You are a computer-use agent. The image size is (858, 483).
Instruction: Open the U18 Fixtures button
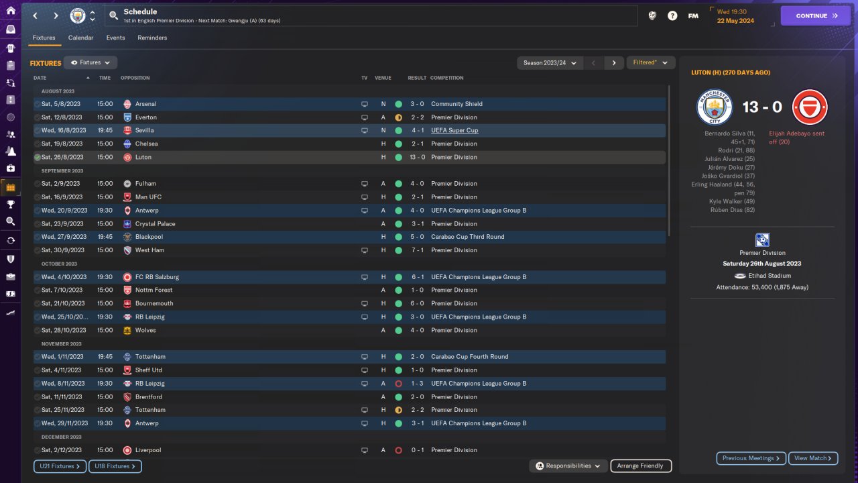(115, 466)
